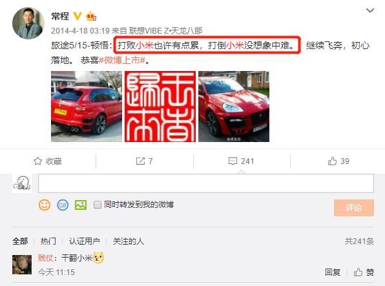Switch to 认证用户 comments tab
The height and width of the screenshot is (286, 385).
point(84,241)
